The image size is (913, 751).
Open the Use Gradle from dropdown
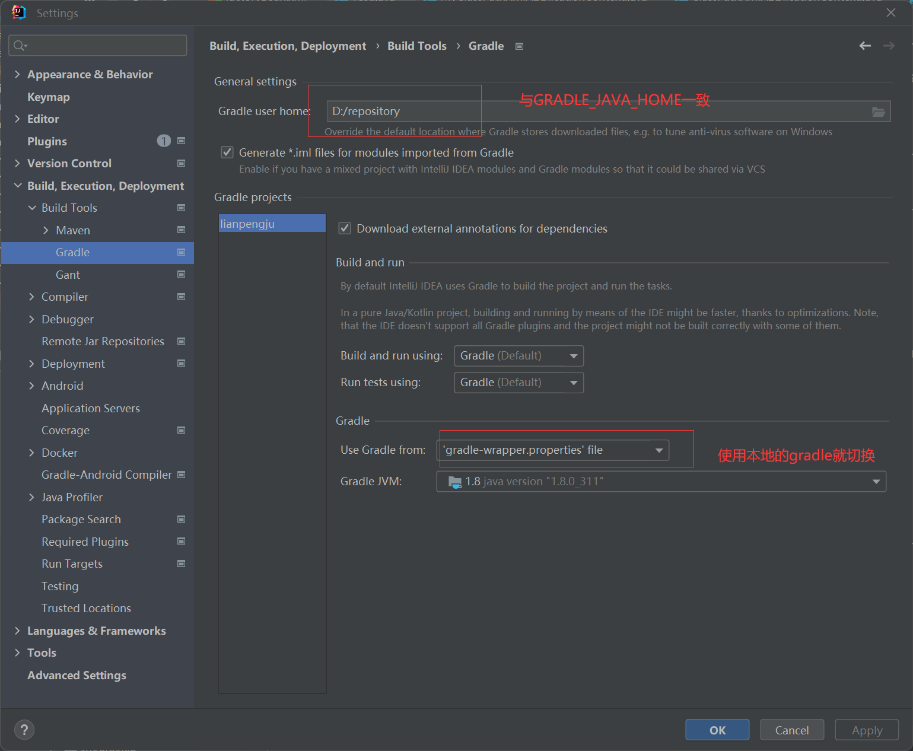pos(553,450)
